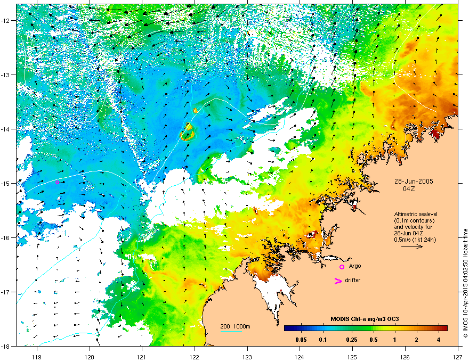Click the longitude label 121
The width and height of the screenshot is (469, 362).
click(142, 357)
